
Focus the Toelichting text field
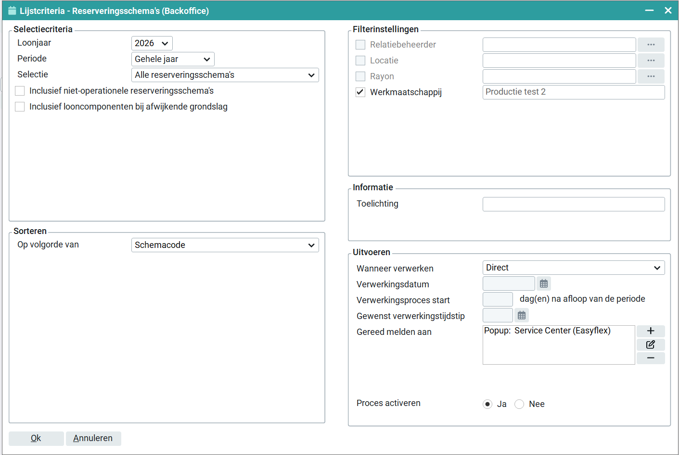[x=574, y=204]
